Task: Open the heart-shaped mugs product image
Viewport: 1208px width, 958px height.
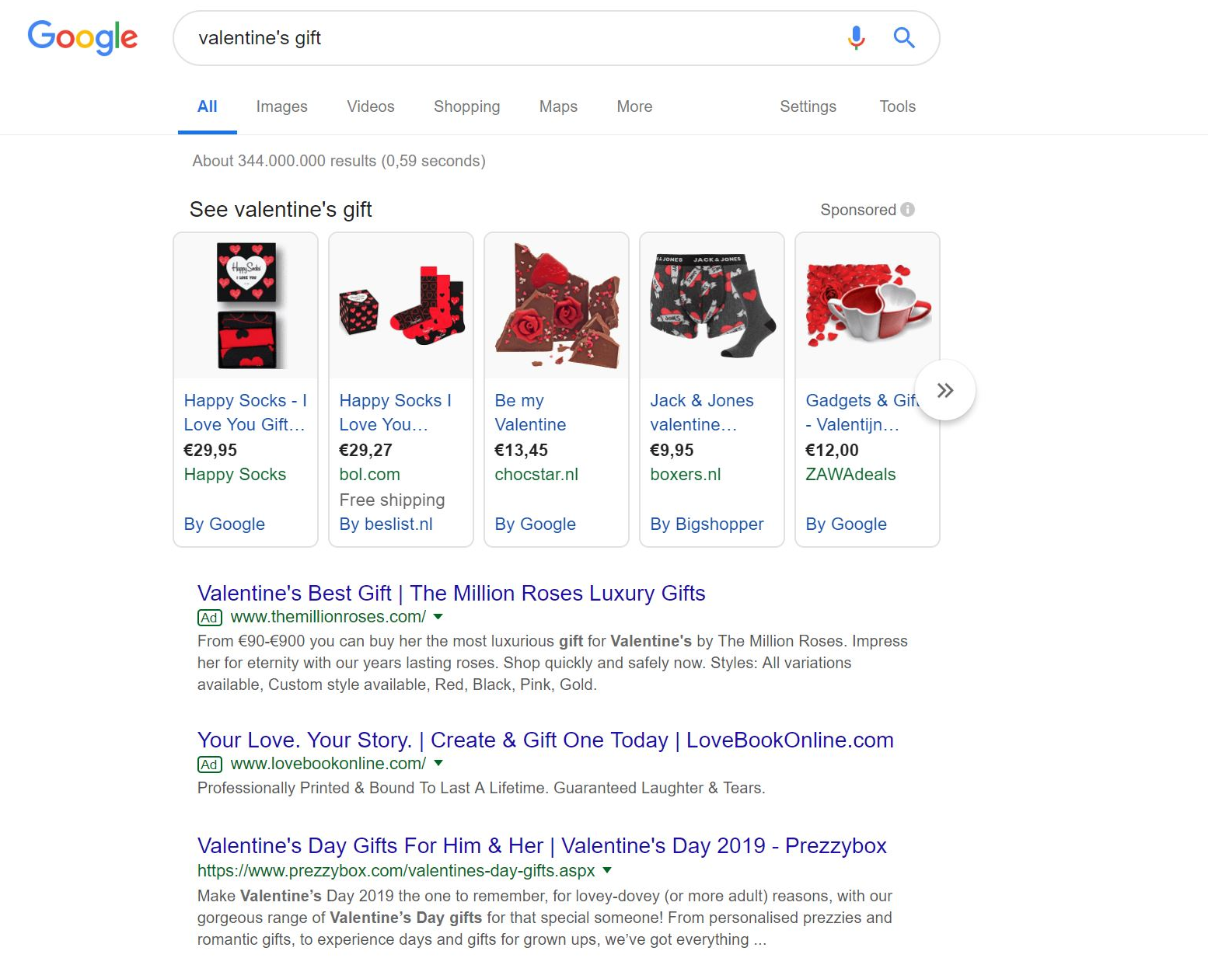Action: 868,305
